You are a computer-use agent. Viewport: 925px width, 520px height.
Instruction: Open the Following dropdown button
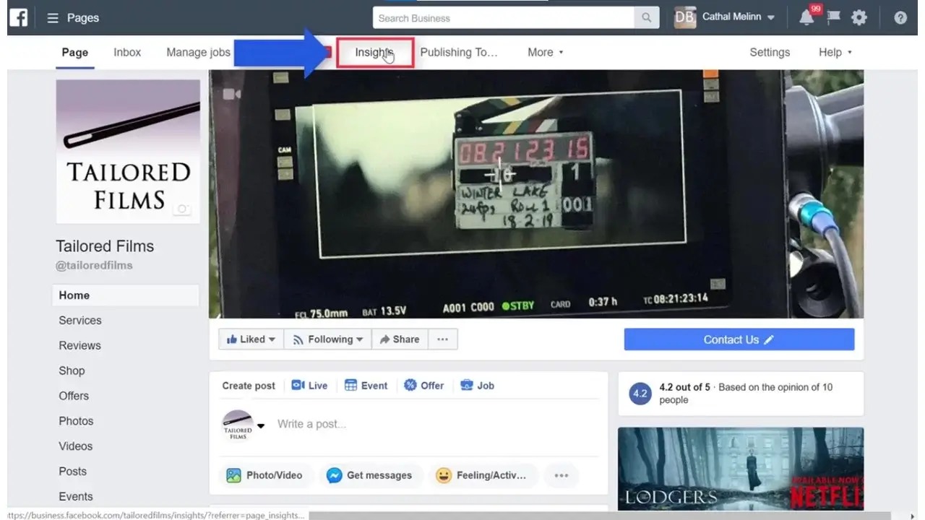(327, 339)
